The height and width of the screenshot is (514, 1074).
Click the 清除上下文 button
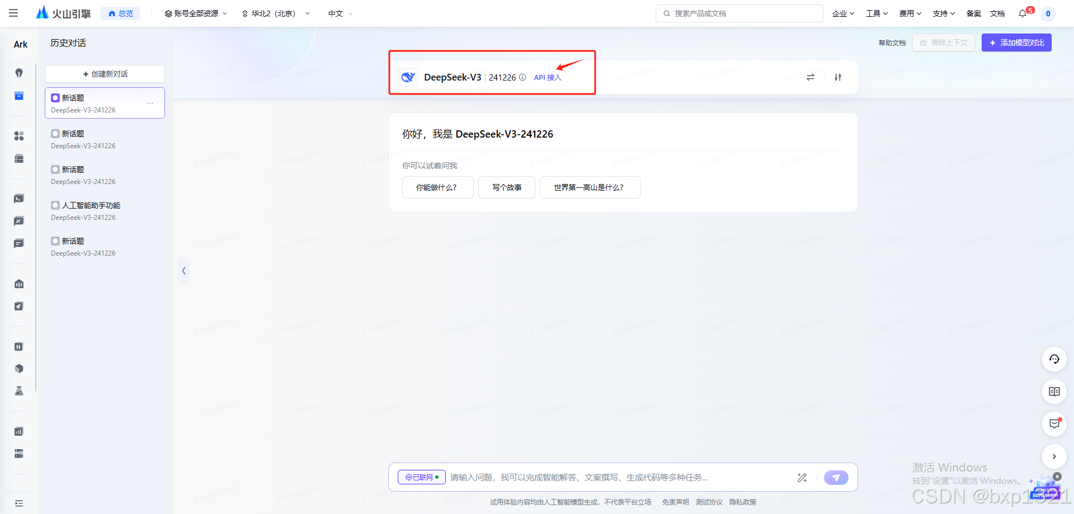click(944, 43)
